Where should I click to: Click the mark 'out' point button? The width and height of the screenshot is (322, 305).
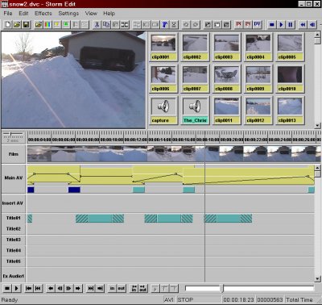pos(122,289)
